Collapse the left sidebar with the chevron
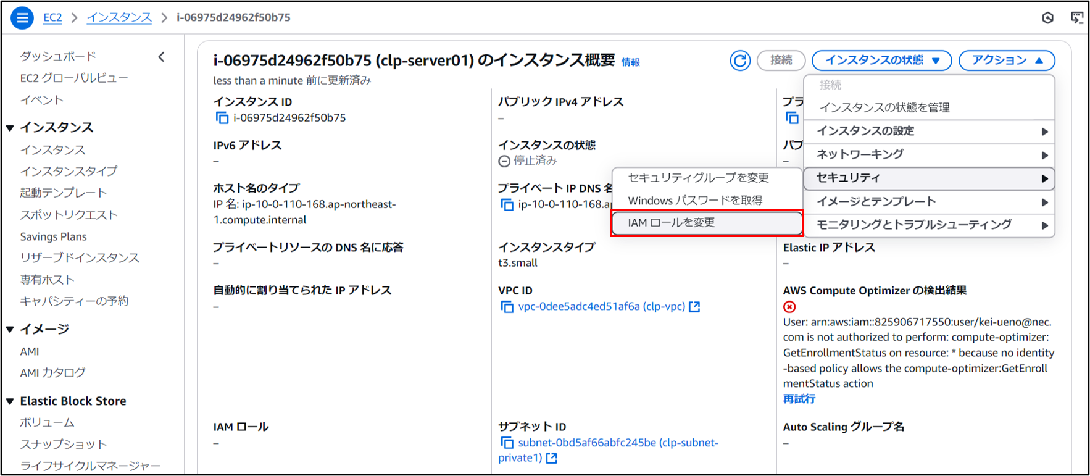The height and width of the screenshot is (476, 1090). coord(162,57)
